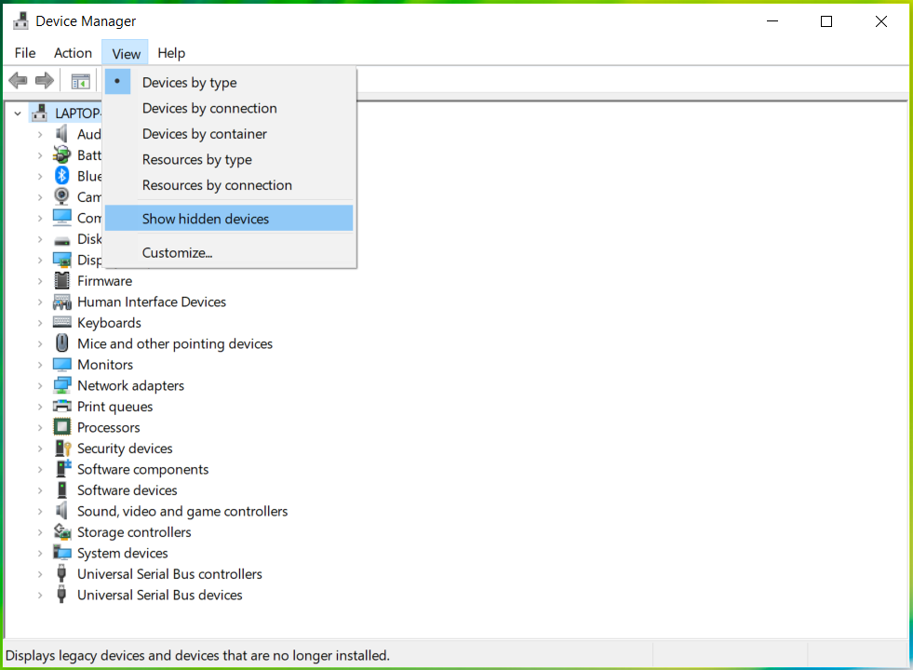
Task: Select Universal Serial Bus devices row
Action: pyautogui.click(x=159, y=595)
